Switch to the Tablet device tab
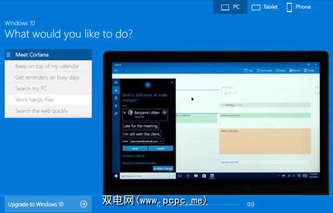The width and height of the screenshot is (333, 213). tap(265, 7)
